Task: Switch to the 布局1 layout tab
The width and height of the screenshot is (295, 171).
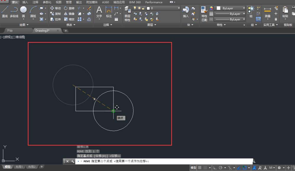Action: click(x=19, y=167)
